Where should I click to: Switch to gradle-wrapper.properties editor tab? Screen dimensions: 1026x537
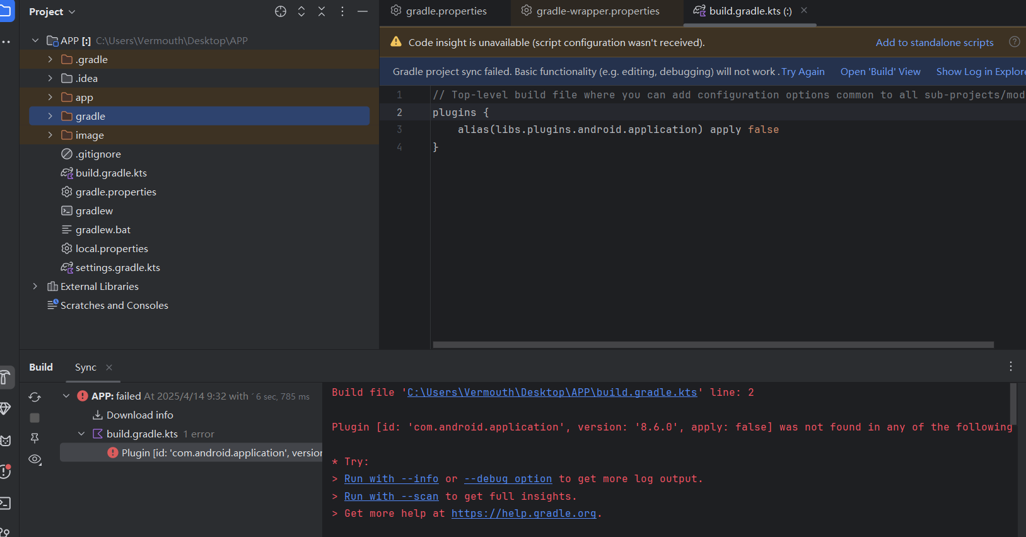(x=590, y=11)
